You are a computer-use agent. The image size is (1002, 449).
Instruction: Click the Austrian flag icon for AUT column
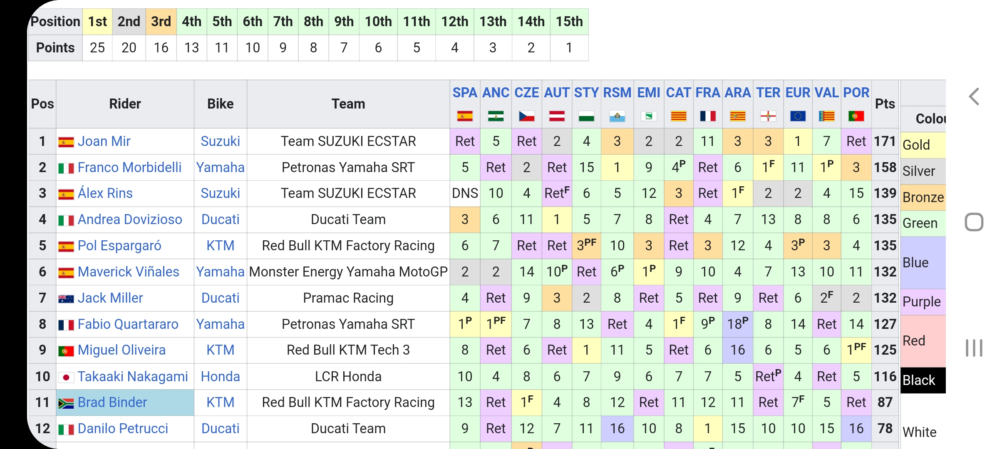[x=556, y=116]
